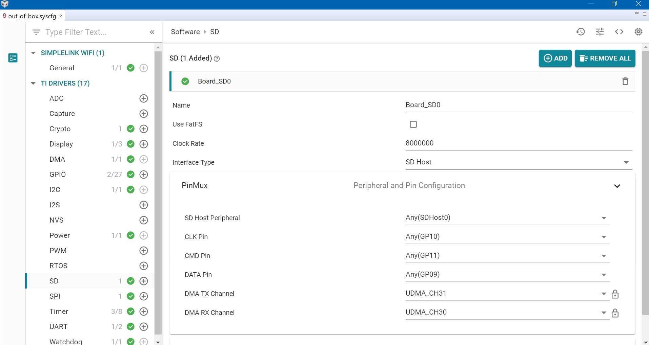
Task: Open the CLK Pin dropdown
Action: point(508,237)
